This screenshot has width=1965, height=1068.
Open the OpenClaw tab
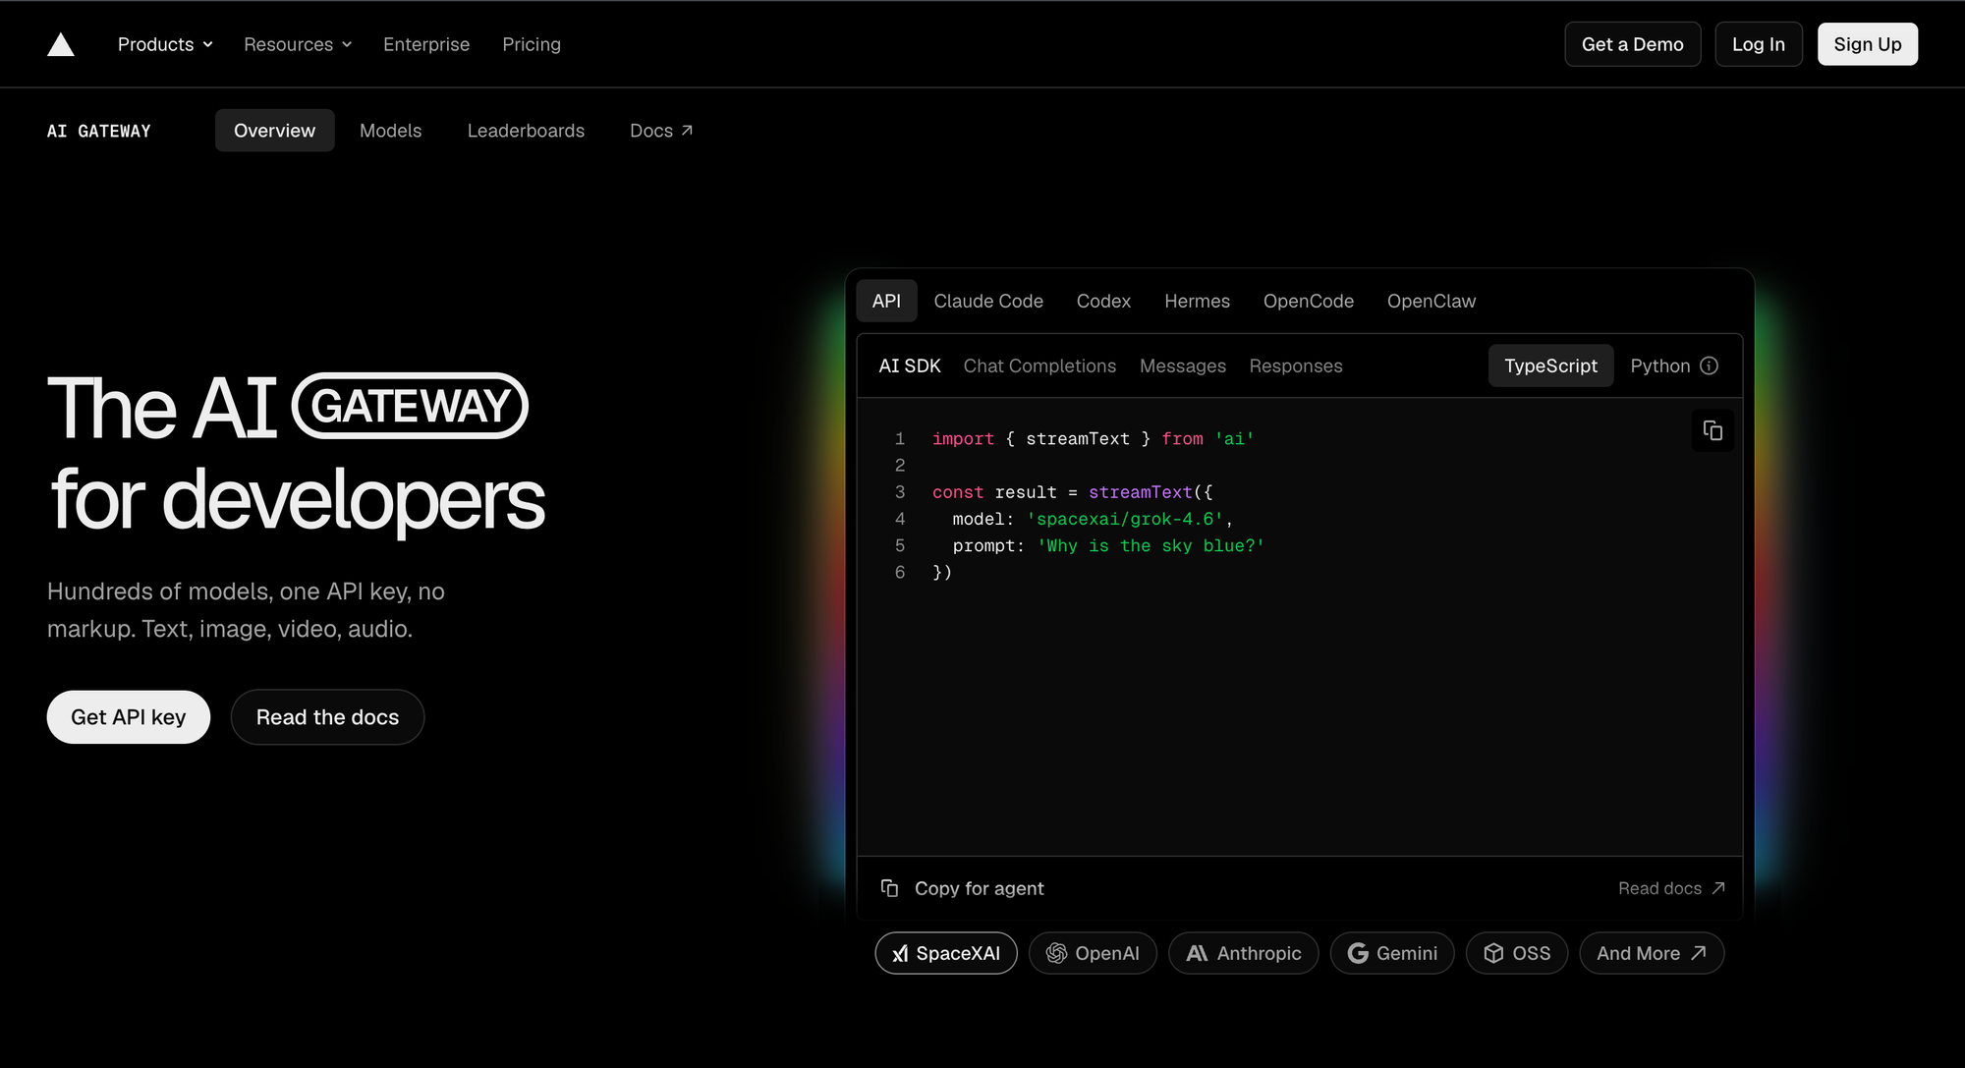pyautogui.click(x=1431, y=301)
